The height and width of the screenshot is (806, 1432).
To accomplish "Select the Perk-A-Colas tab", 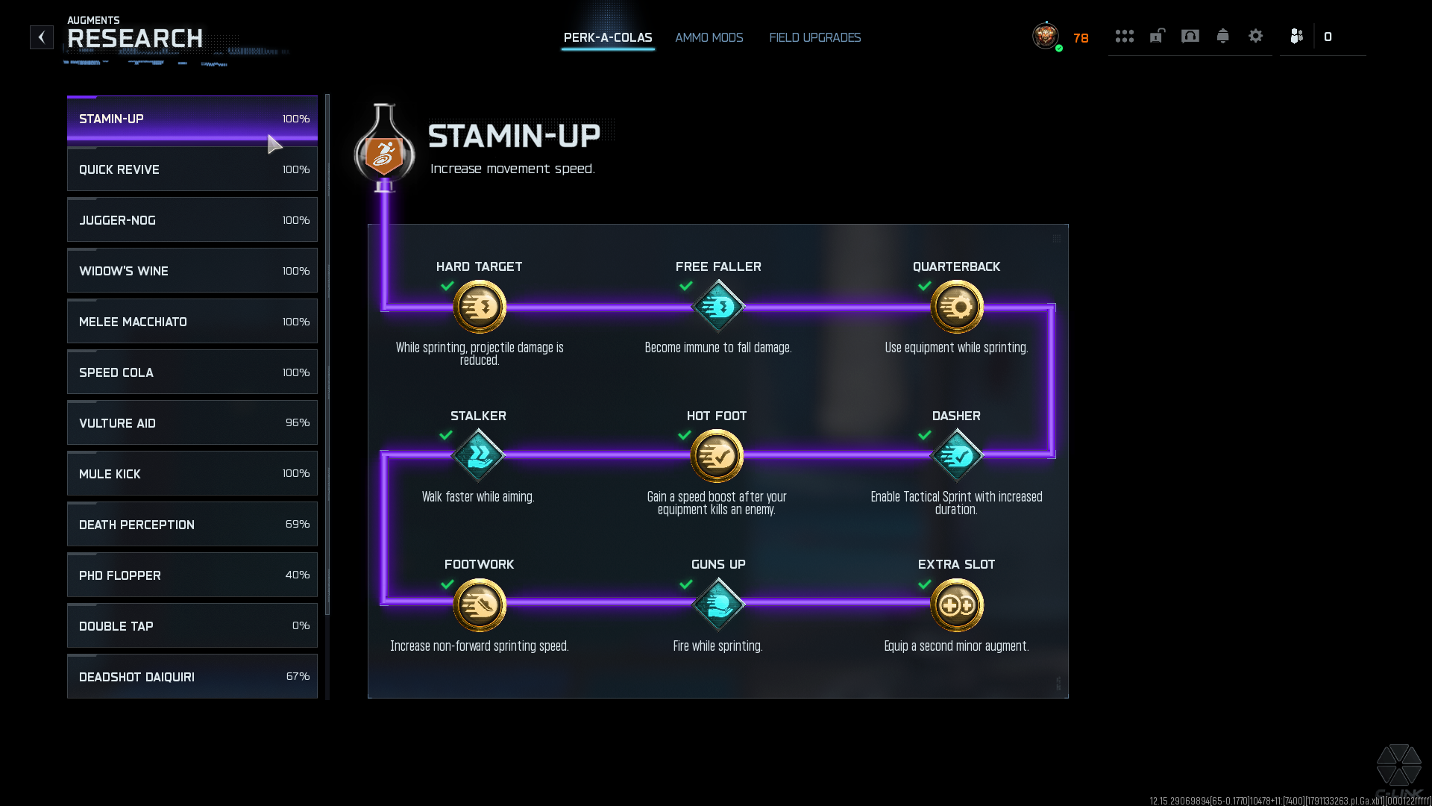I will tap(608, 37).
